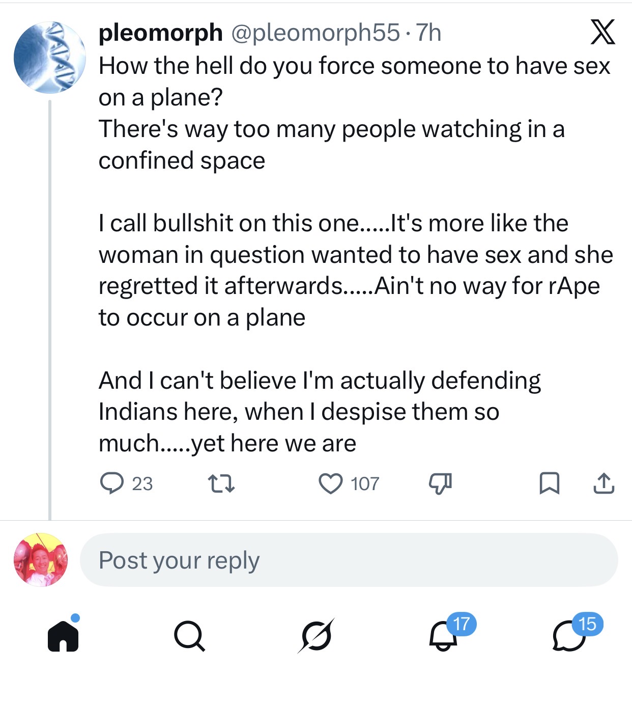632x726 pixels.
Task: Open the pleomorph display name link
Action: (160, 33)
